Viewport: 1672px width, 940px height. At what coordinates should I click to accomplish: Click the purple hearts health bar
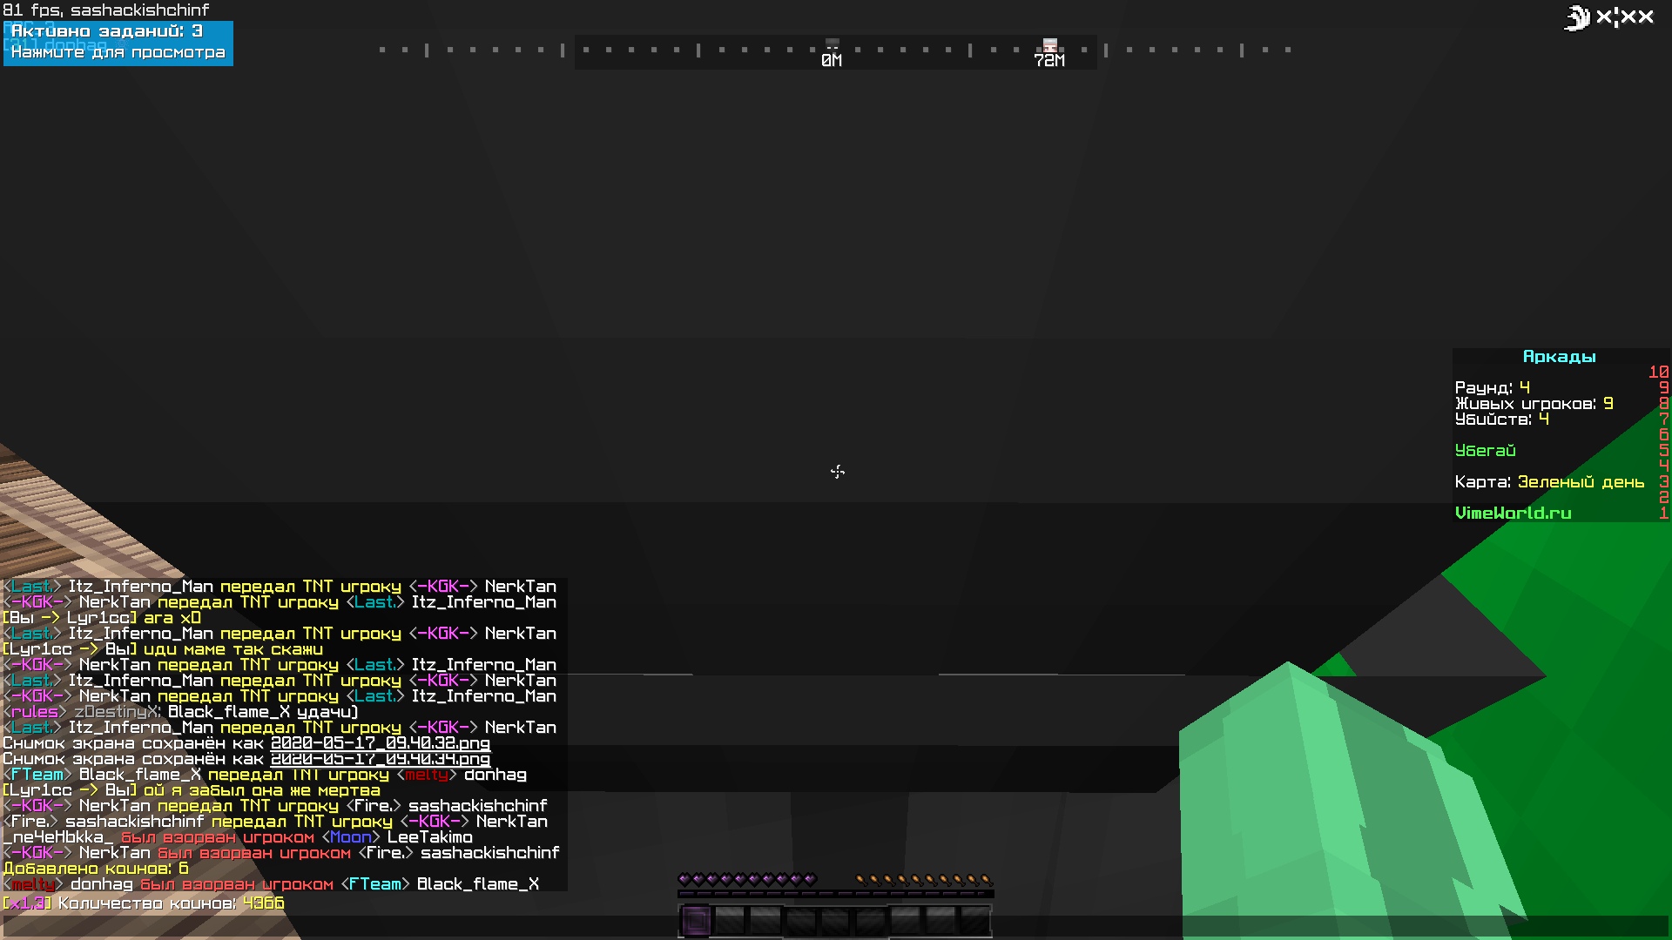click(x=747, y=879)
